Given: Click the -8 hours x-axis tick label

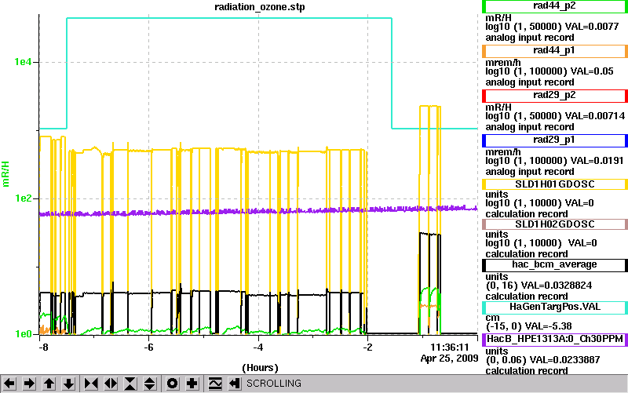Looking at the screenshot, I should click(x=43, y=348).
